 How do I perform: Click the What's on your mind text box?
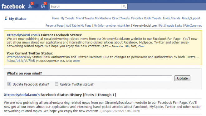tap(90, 78)
